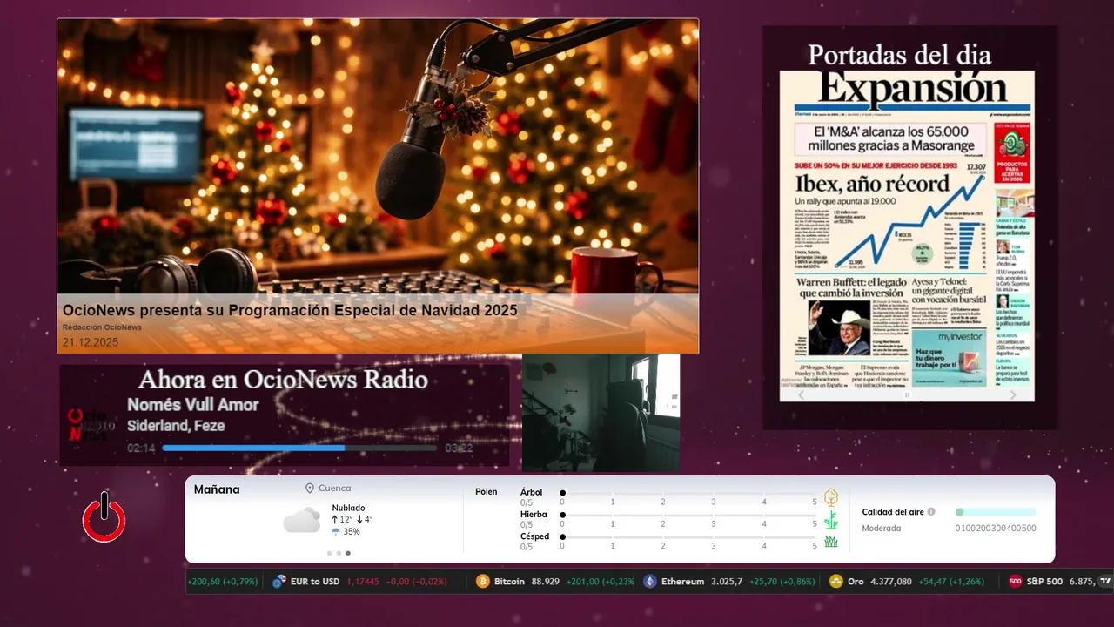Click the EUR to USD flag icon

coord(279,581)
